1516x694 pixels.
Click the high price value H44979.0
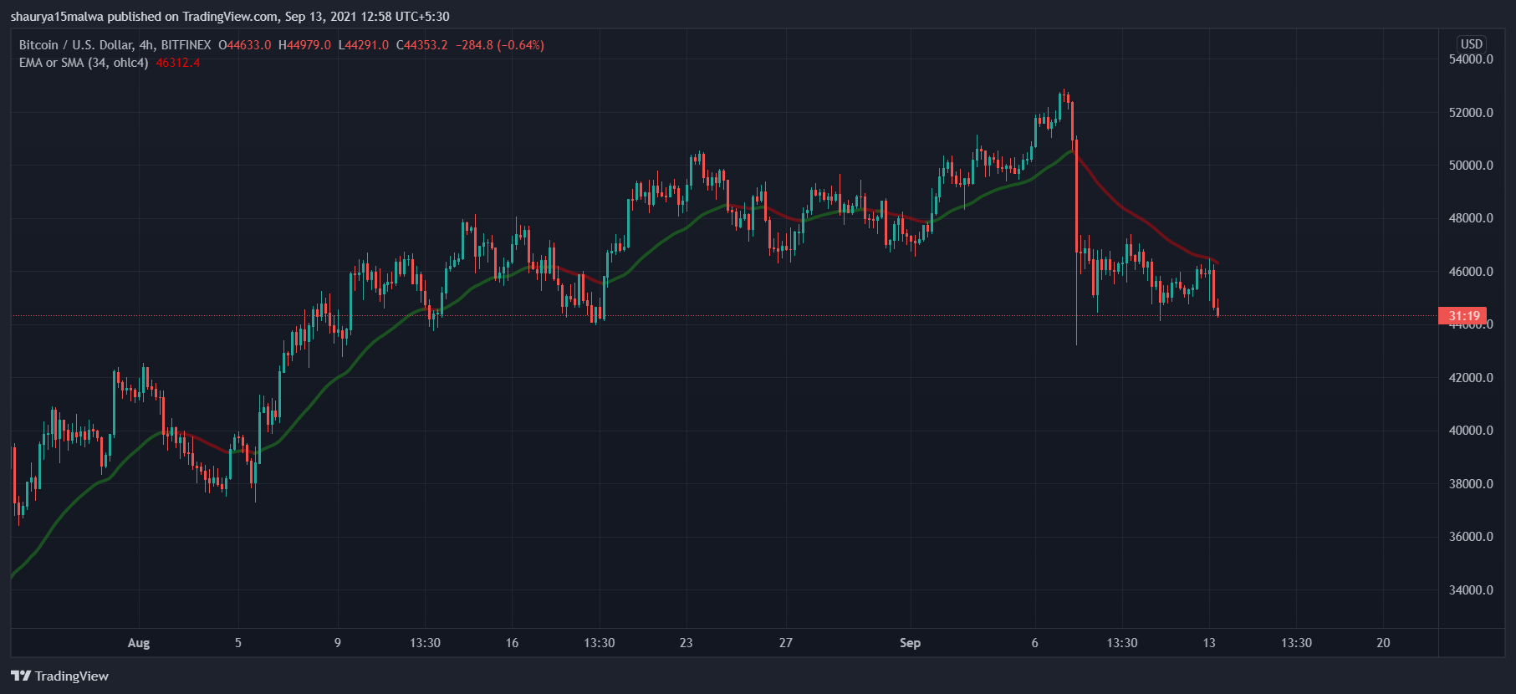pyautogui.click(x=304, y=45)
